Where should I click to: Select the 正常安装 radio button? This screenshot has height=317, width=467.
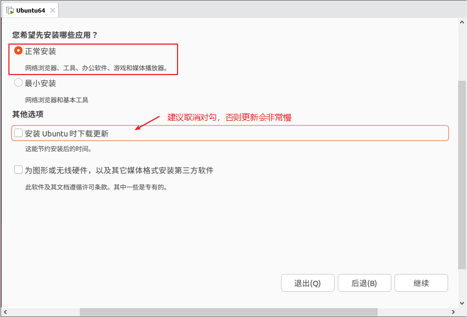pyautogui.click(x=18, y=50)
